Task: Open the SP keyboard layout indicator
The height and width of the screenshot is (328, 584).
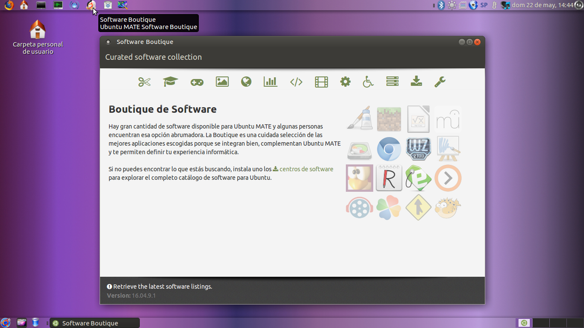Action: coord(484,5)
